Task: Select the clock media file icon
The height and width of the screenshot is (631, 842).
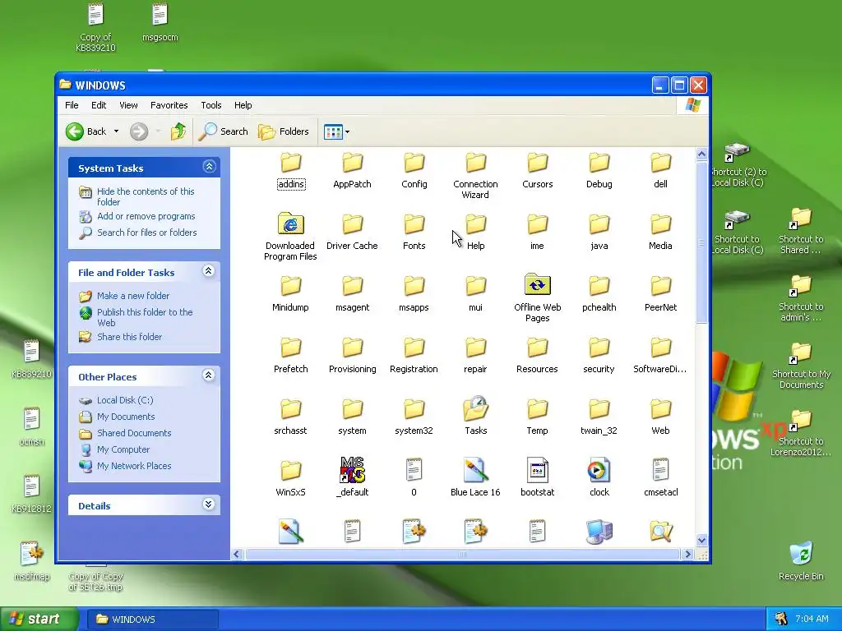Action: pos(599,470)
